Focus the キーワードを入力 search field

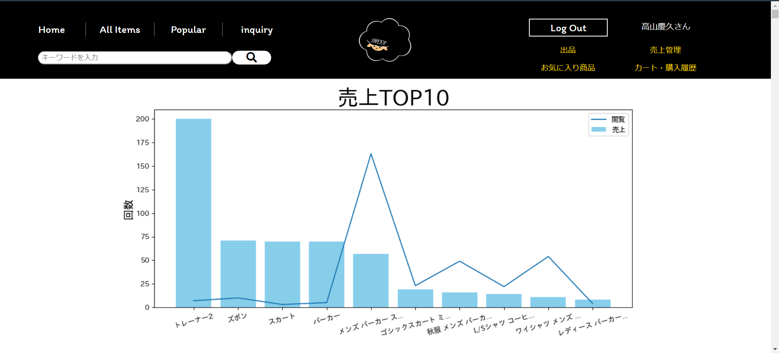click(134, 58)
